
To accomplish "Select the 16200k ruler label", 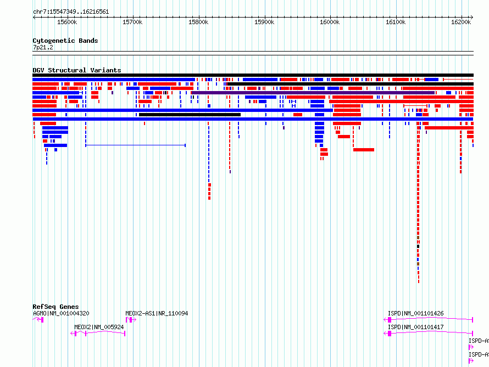I will tap(461, 22).
